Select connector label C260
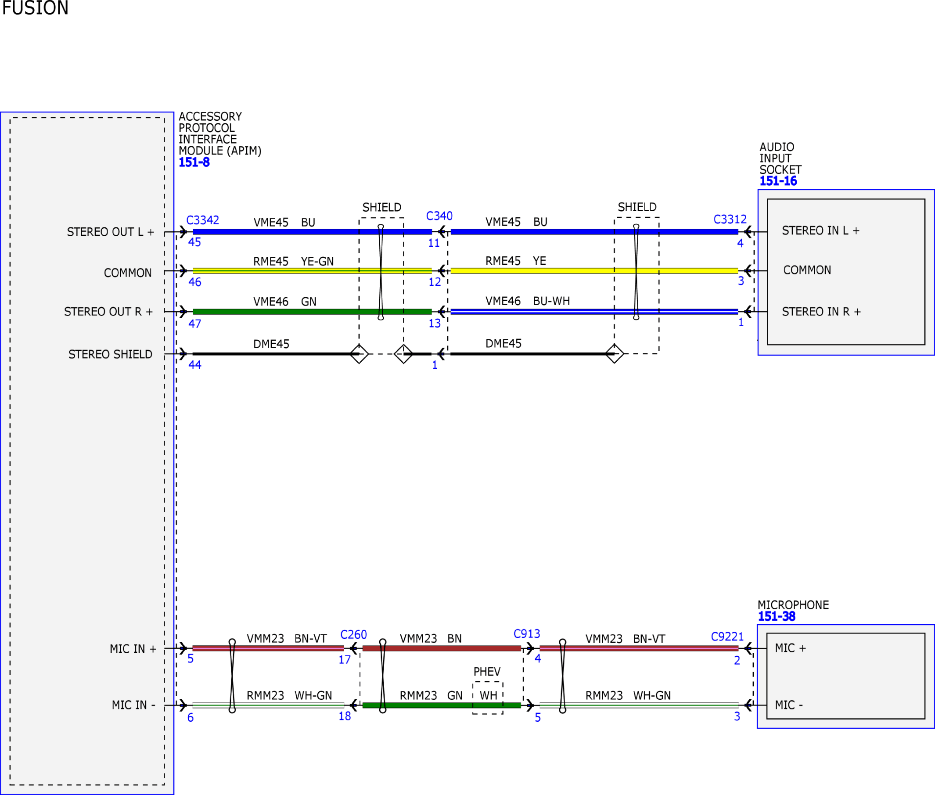This screenshot has width=935, height=795. click(354, 635)
